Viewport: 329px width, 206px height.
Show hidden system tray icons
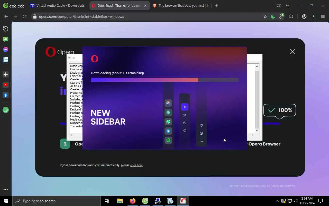[277, 201]
